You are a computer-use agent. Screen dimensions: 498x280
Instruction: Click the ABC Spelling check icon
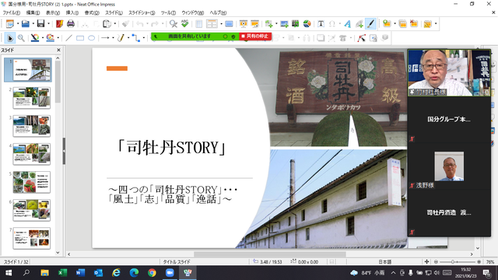[184, 24]
